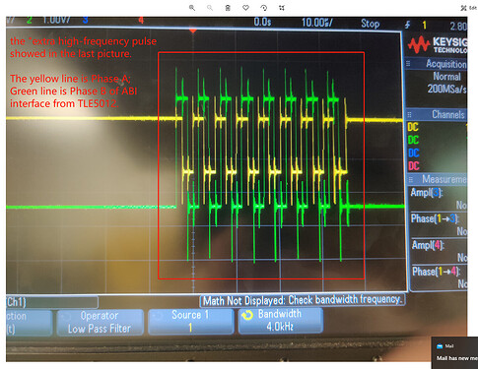This screenshot has width=478, height=369.
Task: Click the Keysight logo on oscilloscope
Action: (437, 45)
